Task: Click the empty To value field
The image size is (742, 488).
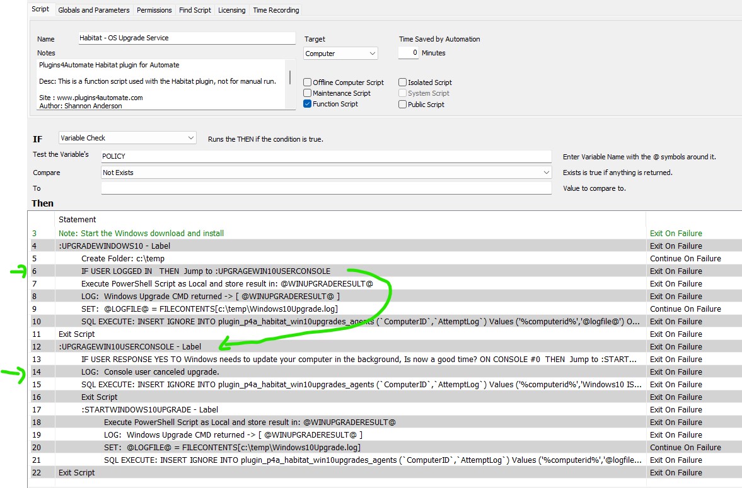Action: 326,188
